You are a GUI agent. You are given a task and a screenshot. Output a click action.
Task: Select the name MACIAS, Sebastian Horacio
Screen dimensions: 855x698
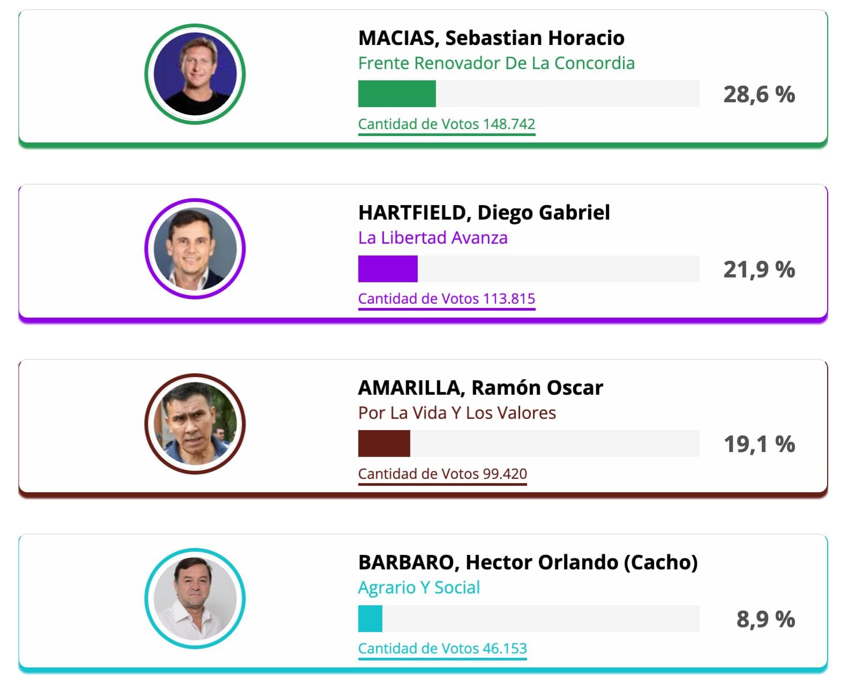491,38
